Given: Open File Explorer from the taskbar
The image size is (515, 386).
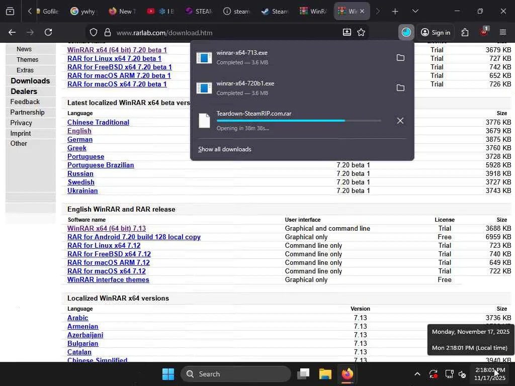Looking at the screenshot, I should [325, 374].
